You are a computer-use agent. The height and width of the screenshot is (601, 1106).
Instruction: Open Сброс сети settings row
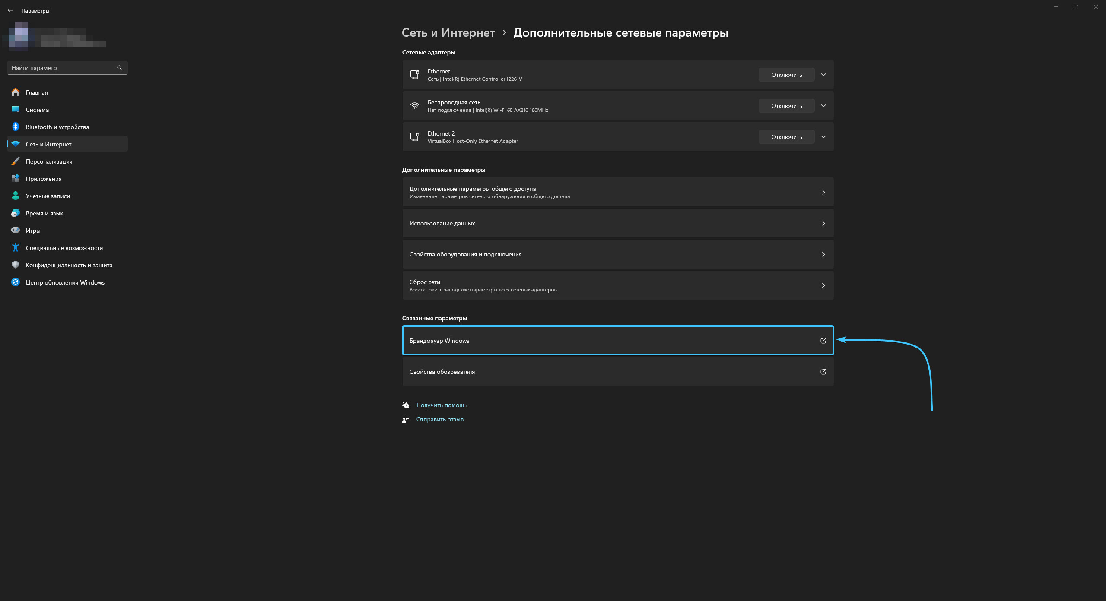pyautogui.click(x=617, y=285)
